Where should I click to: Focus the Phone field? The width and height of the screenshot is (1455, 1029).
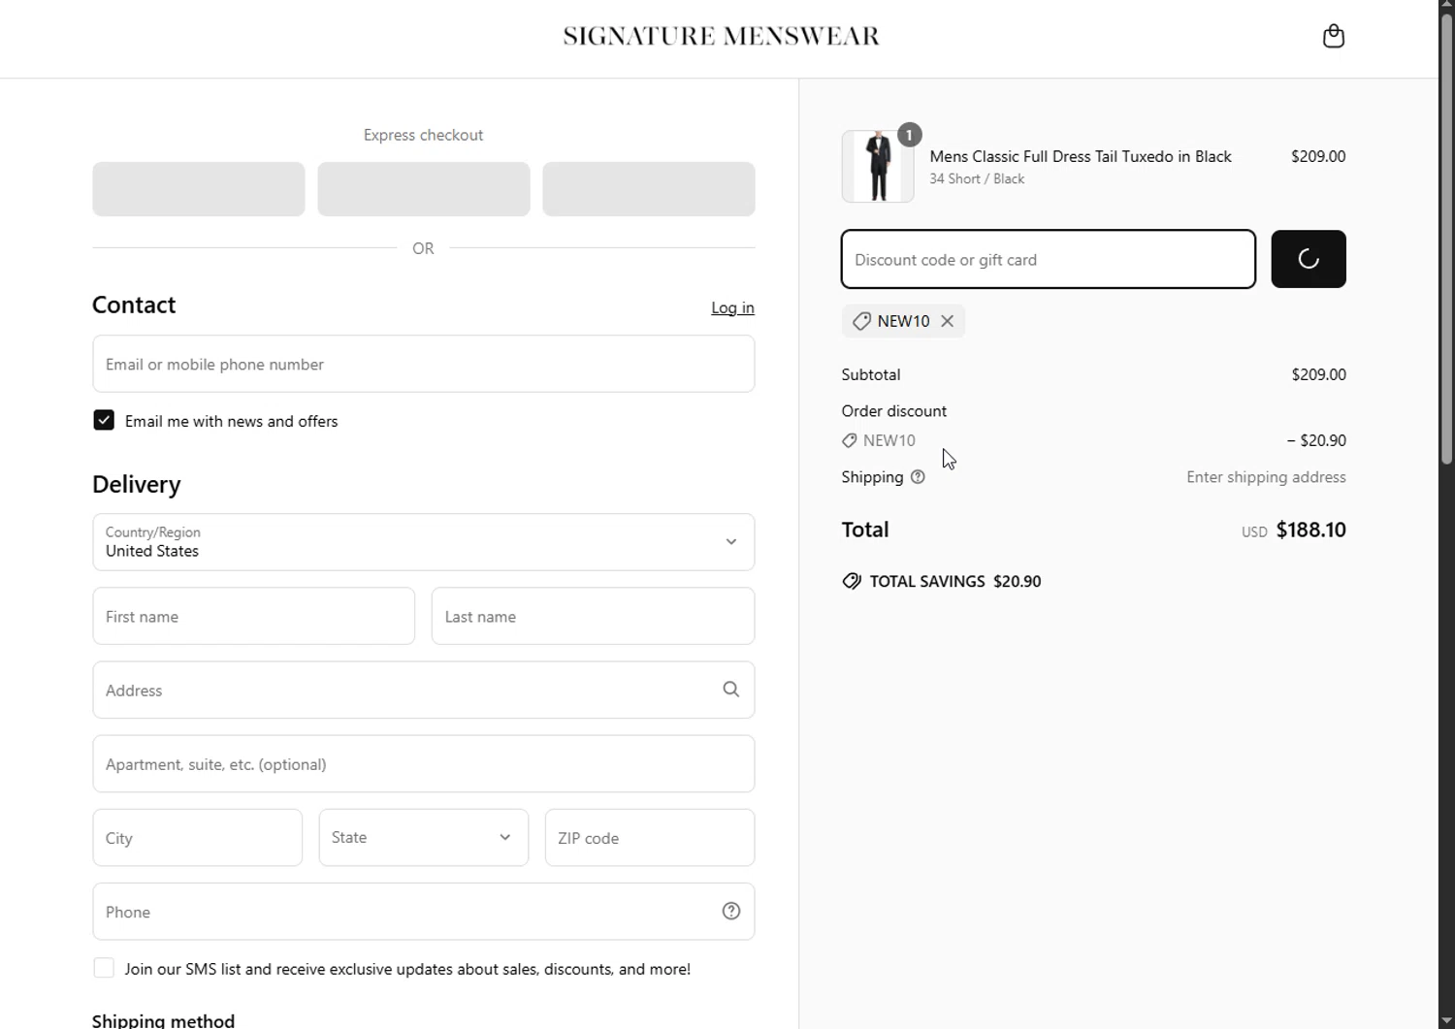[424, 911]
